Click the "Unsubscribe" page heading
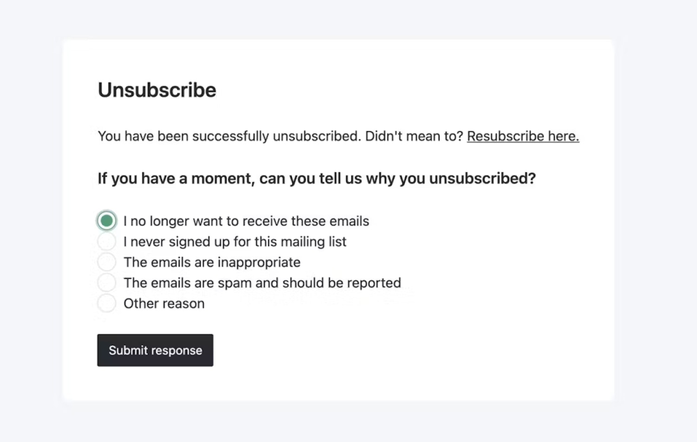This screenshot has height=442, width=697. click(157, 90)
